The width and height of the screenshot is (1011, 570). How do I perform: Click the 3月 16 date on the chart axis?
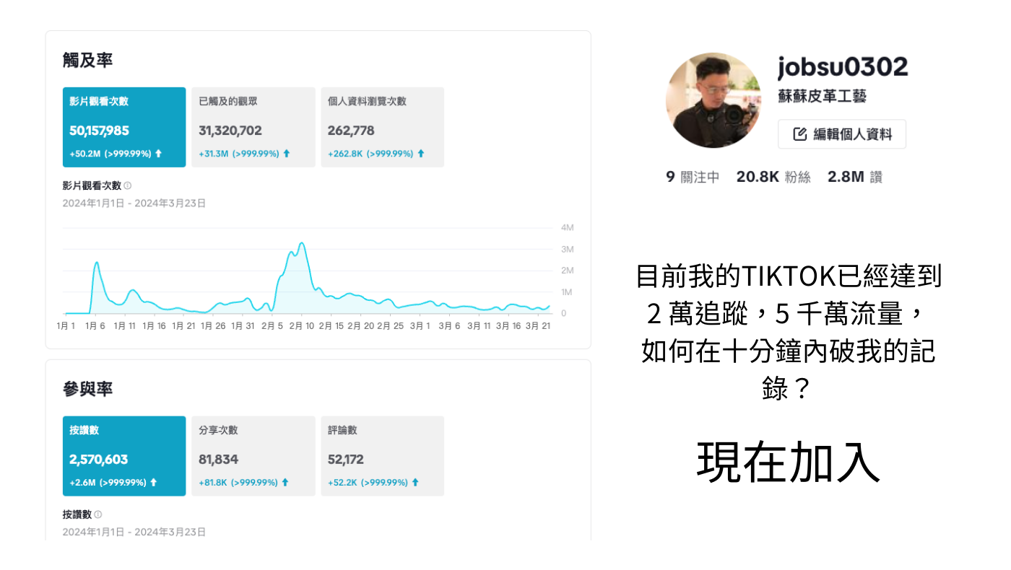(x=508, y=326)
